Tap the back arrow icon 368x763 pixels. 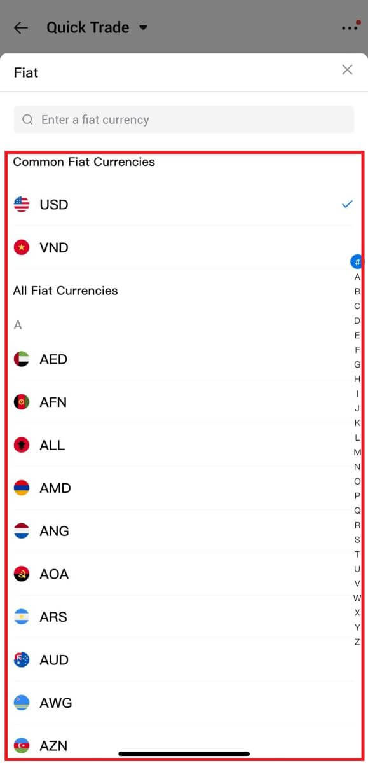pos(20,27)
